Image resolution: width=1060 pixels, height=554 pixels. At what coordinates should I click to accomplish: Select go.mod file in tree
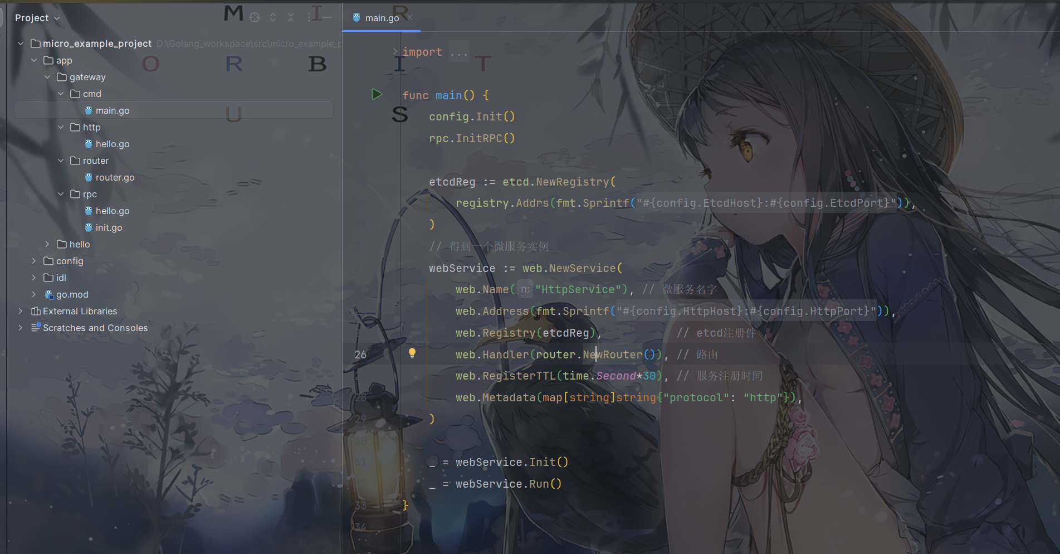click(x=72, y=294)
